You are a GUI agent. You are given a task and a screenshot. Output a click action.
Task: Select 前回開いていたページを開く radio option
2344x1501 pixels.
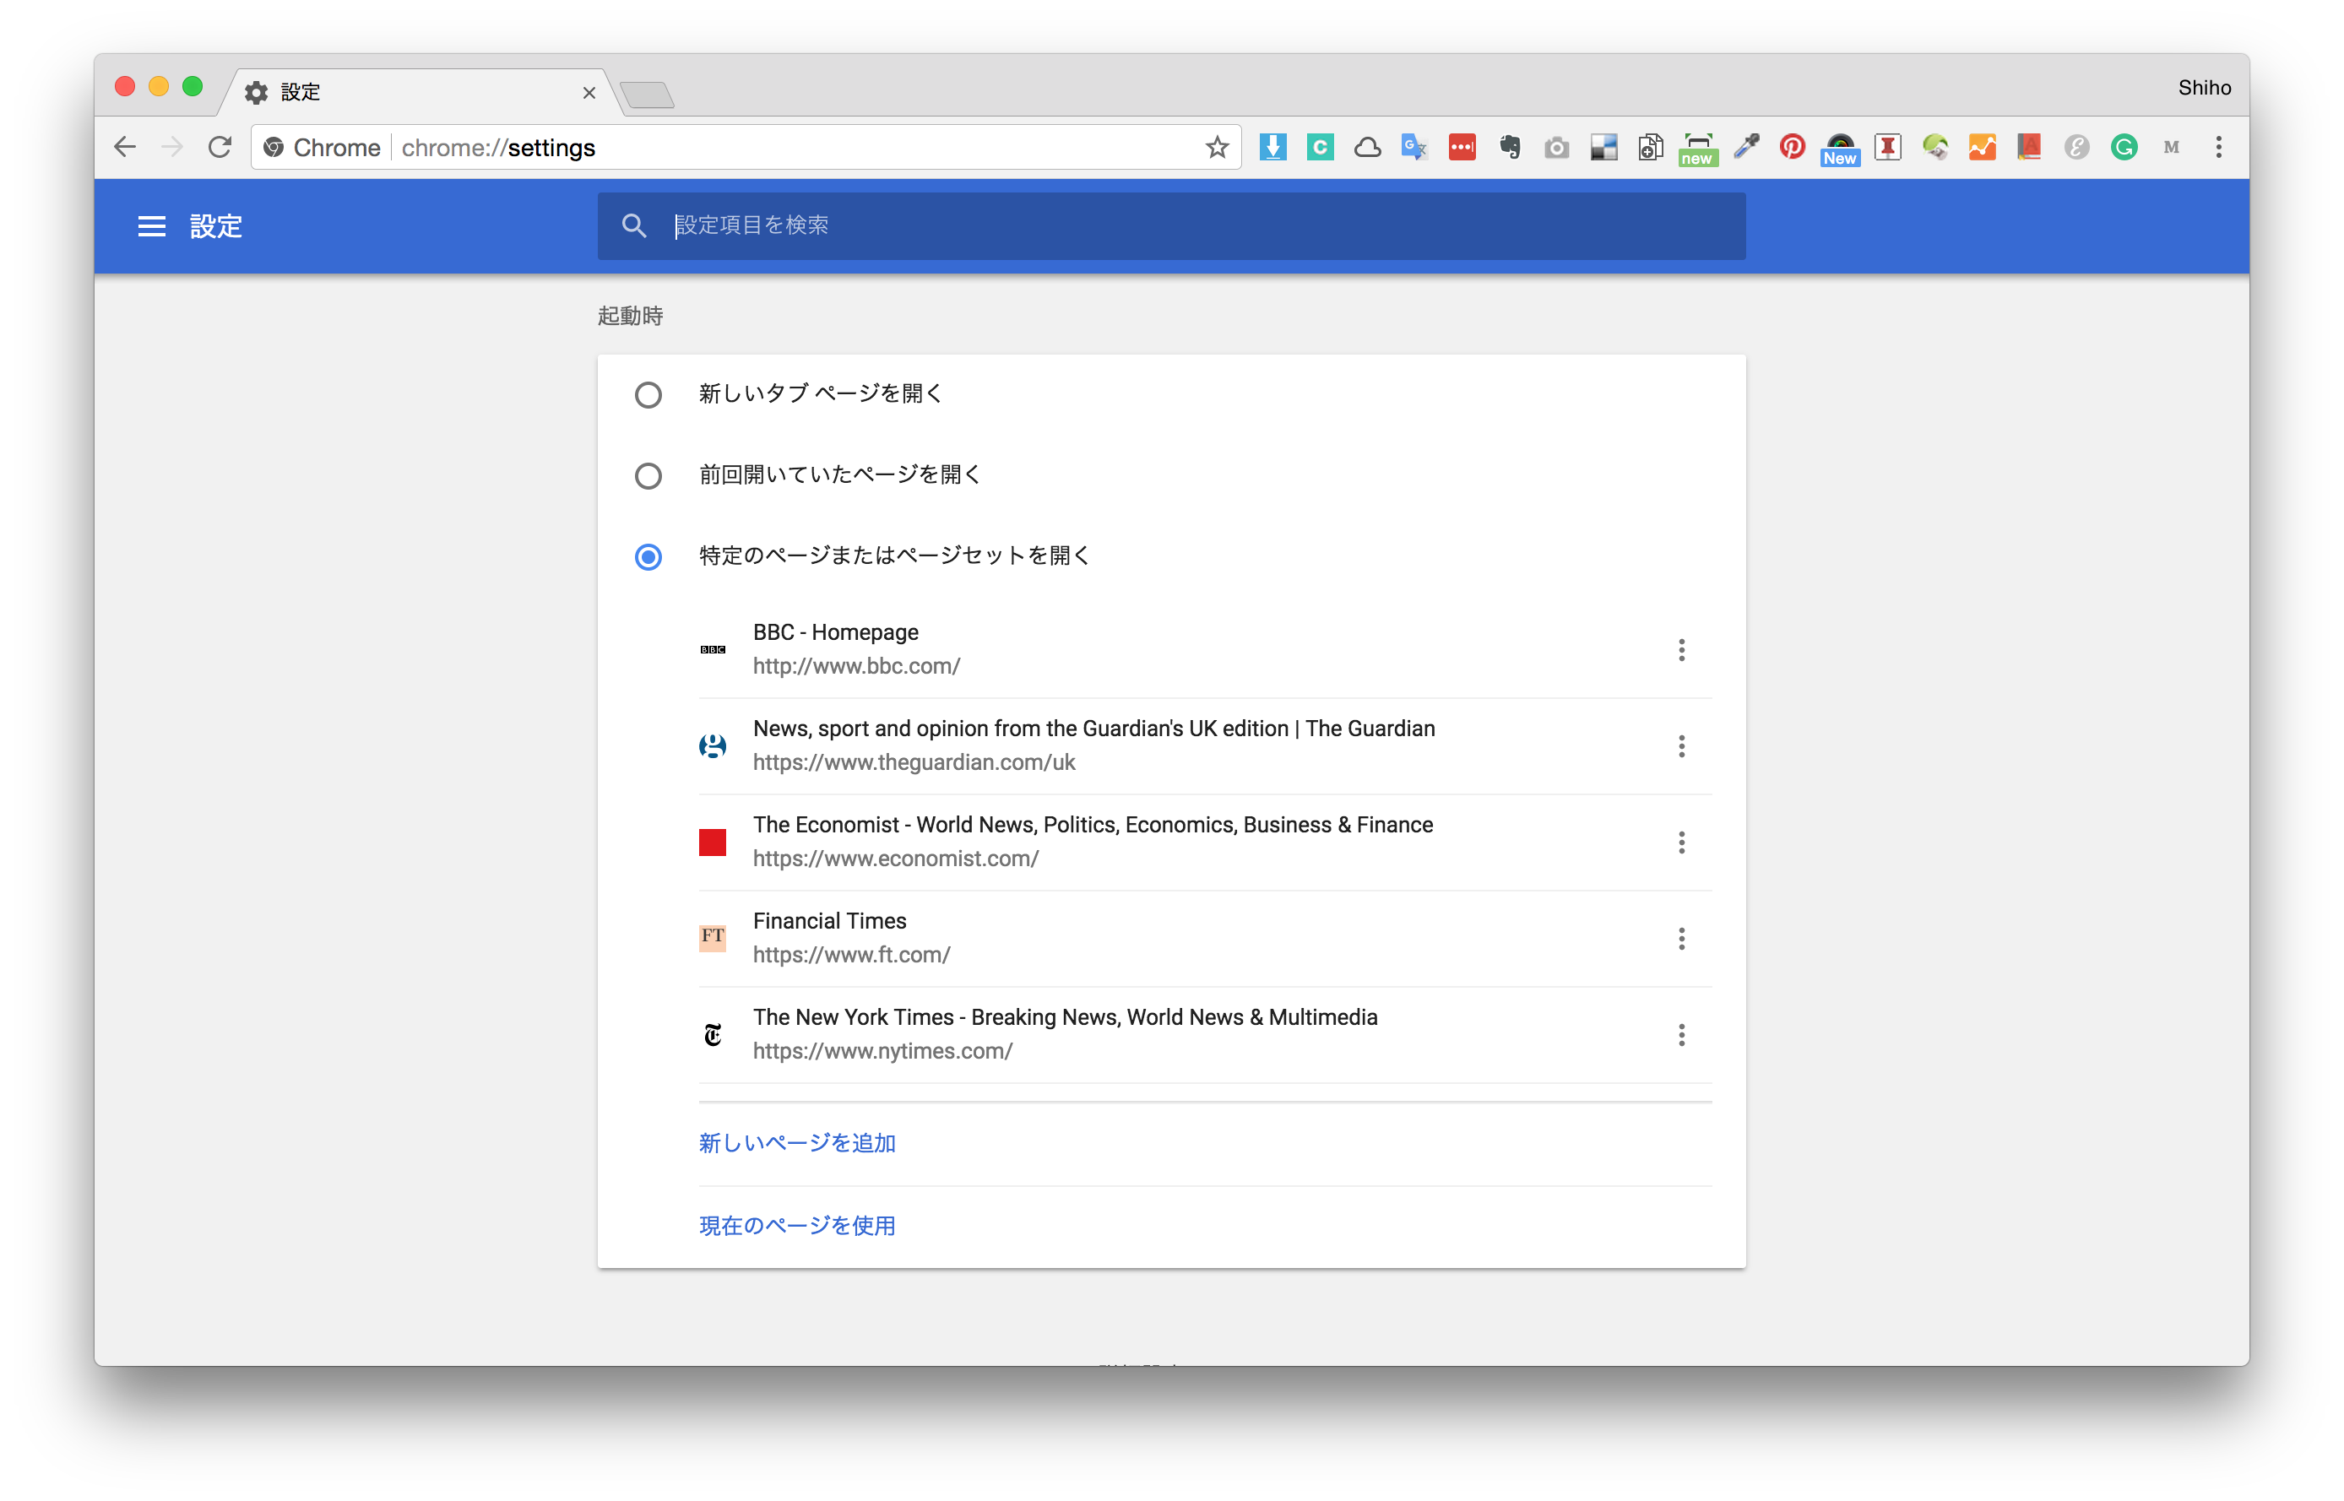[648, 475]
